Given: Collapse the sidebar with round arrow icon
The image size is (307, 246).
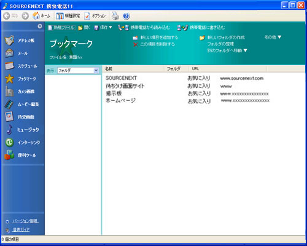Looking at the screenshot, I should [40, 26].
